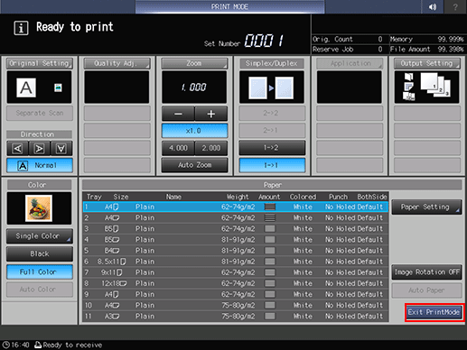Select the 1->2 duplex option

[x=272, y=148]
